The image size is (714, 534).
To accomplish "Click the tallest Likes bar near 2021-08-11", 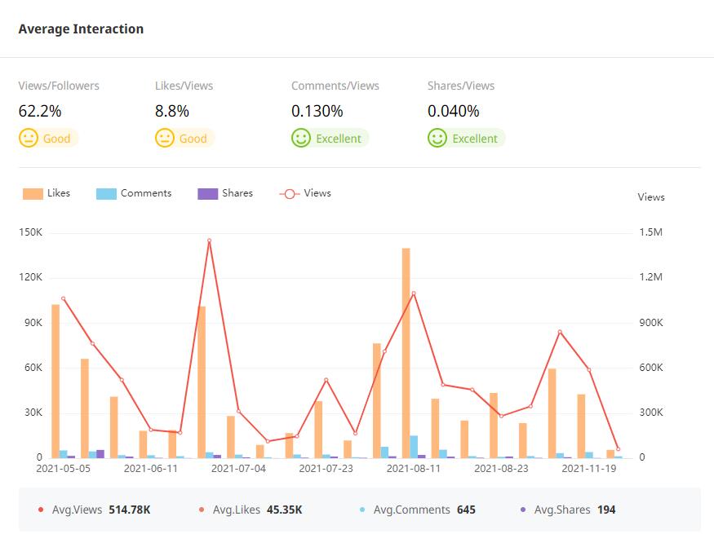I will (x=406, y=352).
